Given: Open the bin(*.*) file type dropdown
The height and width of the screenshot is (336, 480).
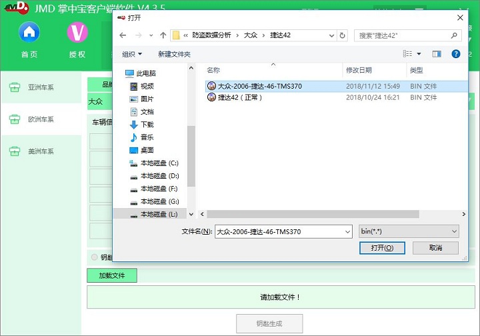Looking at the screenshot, I should tap(409, 231).
